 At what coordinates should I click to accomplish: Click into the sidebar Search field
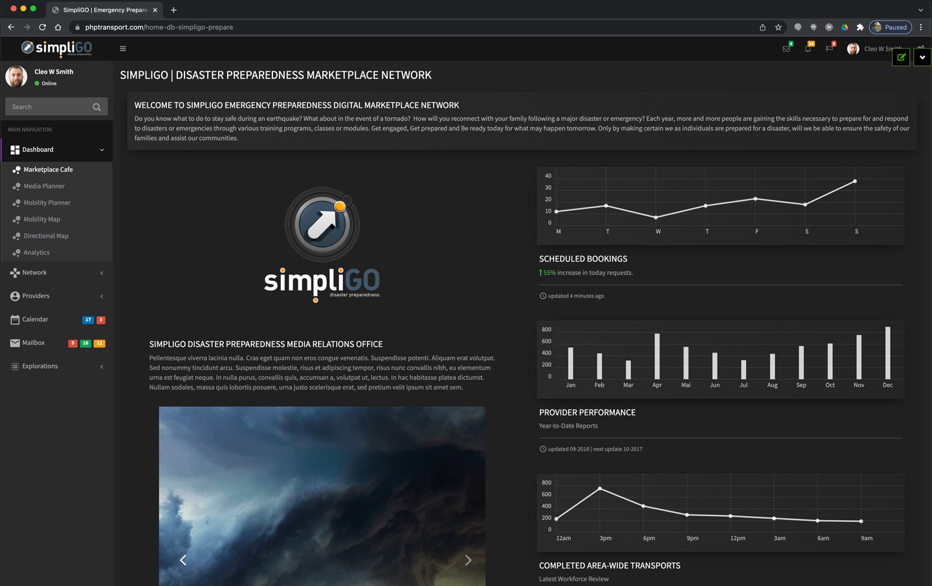(49, 107)
